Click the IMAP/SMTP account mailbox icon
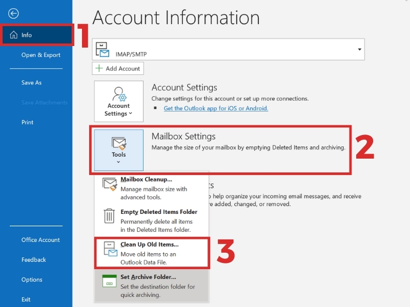The image size is (410, 307). (102, 49)
